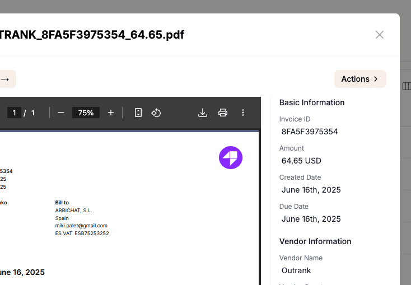
Task: Click the Amount value 64,65 USD
Action: (x=301, y=161)
